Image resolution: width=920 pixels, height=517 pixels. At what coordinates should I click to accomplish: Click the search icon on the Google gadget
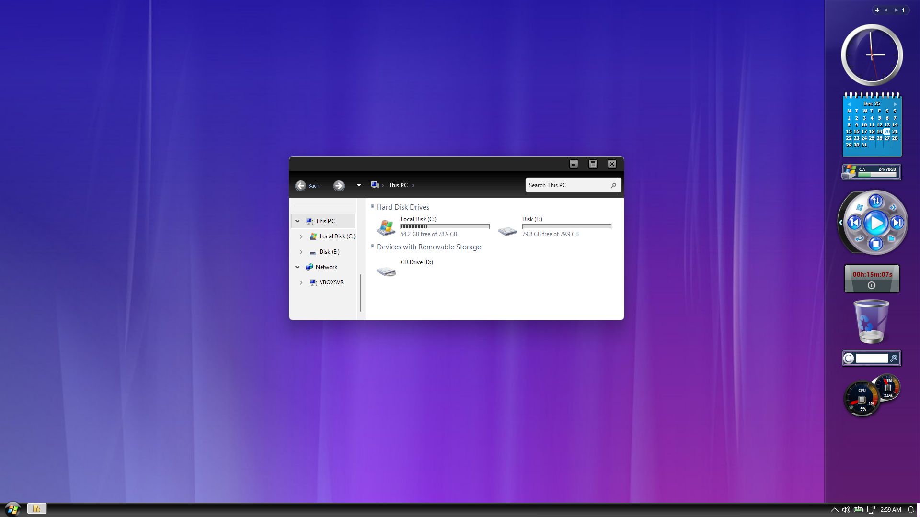[x=894, y=358]
